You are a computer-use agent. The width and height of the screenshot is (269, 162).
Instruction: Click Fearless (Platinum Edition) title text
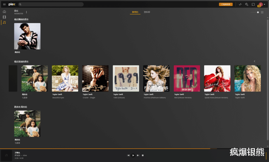tap(155, 98)
